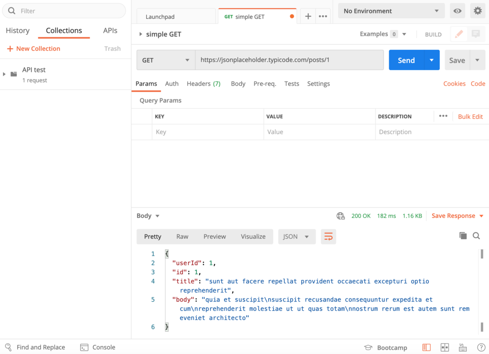Open JSON format dropdown
Screen dimensions: 489x354
pyautogui.click(x=297, y=237)
